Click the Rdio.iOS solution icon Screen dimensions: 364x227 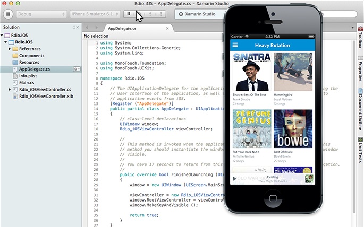click(x=7, y=36)
